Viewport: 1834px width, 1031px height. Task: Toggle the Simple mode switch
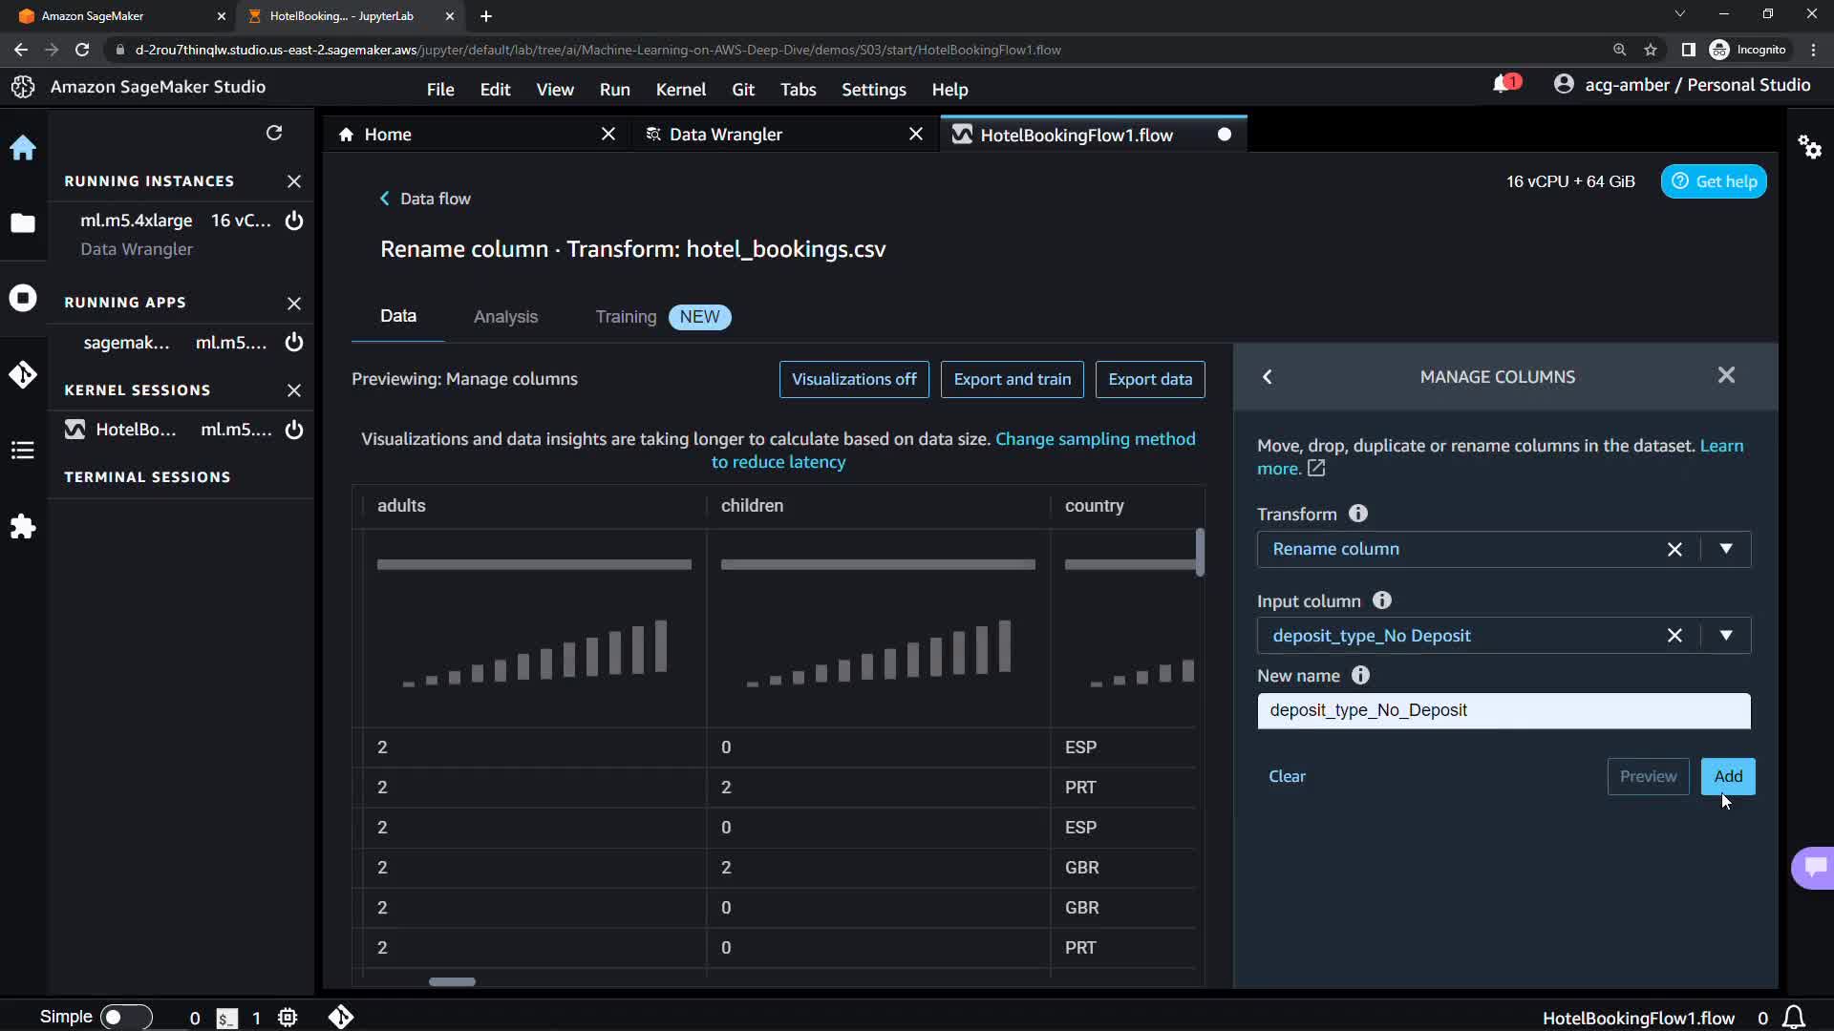[125, 1017]
